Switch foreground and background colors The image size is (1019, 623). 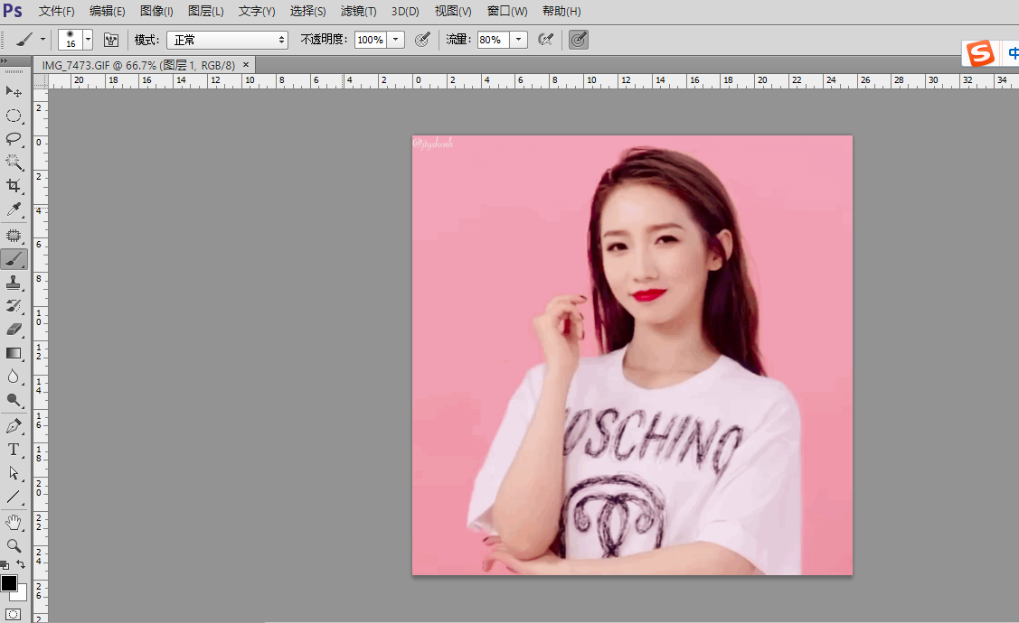point(21,564)
